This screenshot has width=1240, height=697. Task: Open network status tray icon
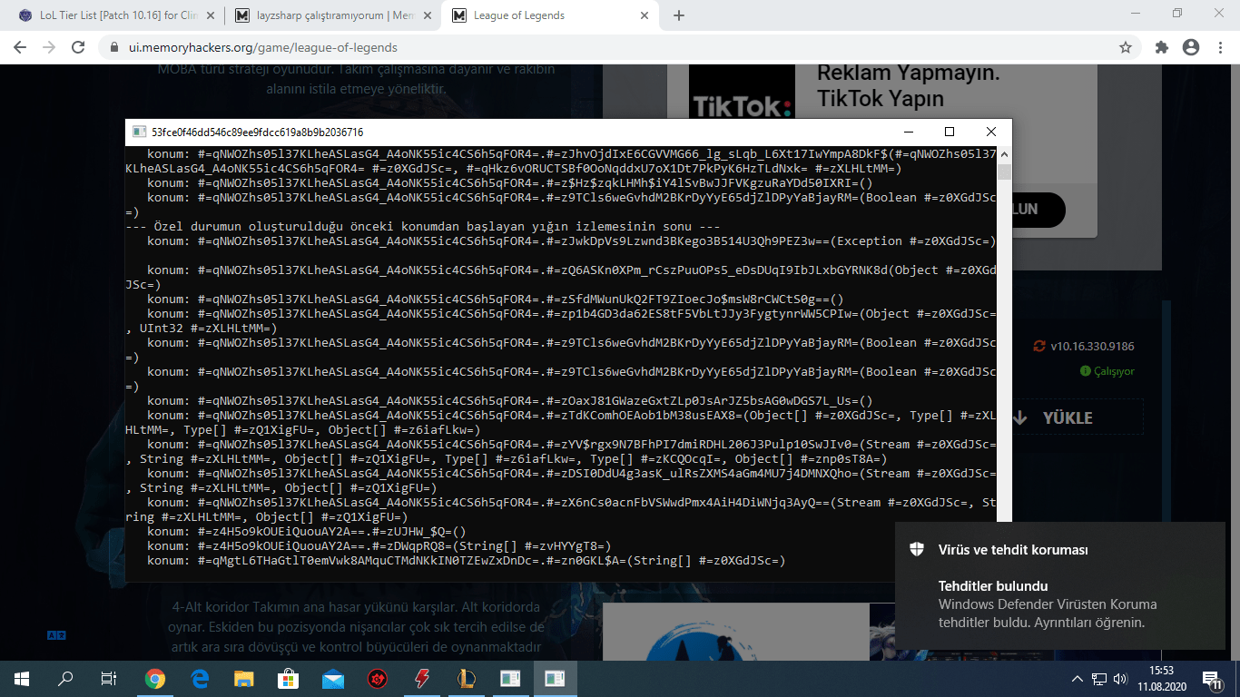[x=1099, y=679]
